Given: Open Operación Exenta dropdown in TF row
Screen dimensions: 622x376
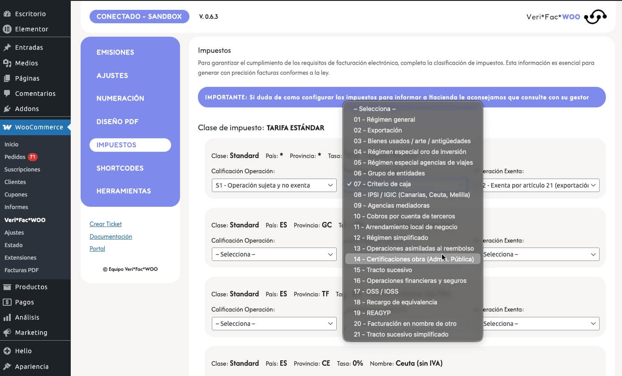Looking at the screenshot, I should (x=541, y=323).
